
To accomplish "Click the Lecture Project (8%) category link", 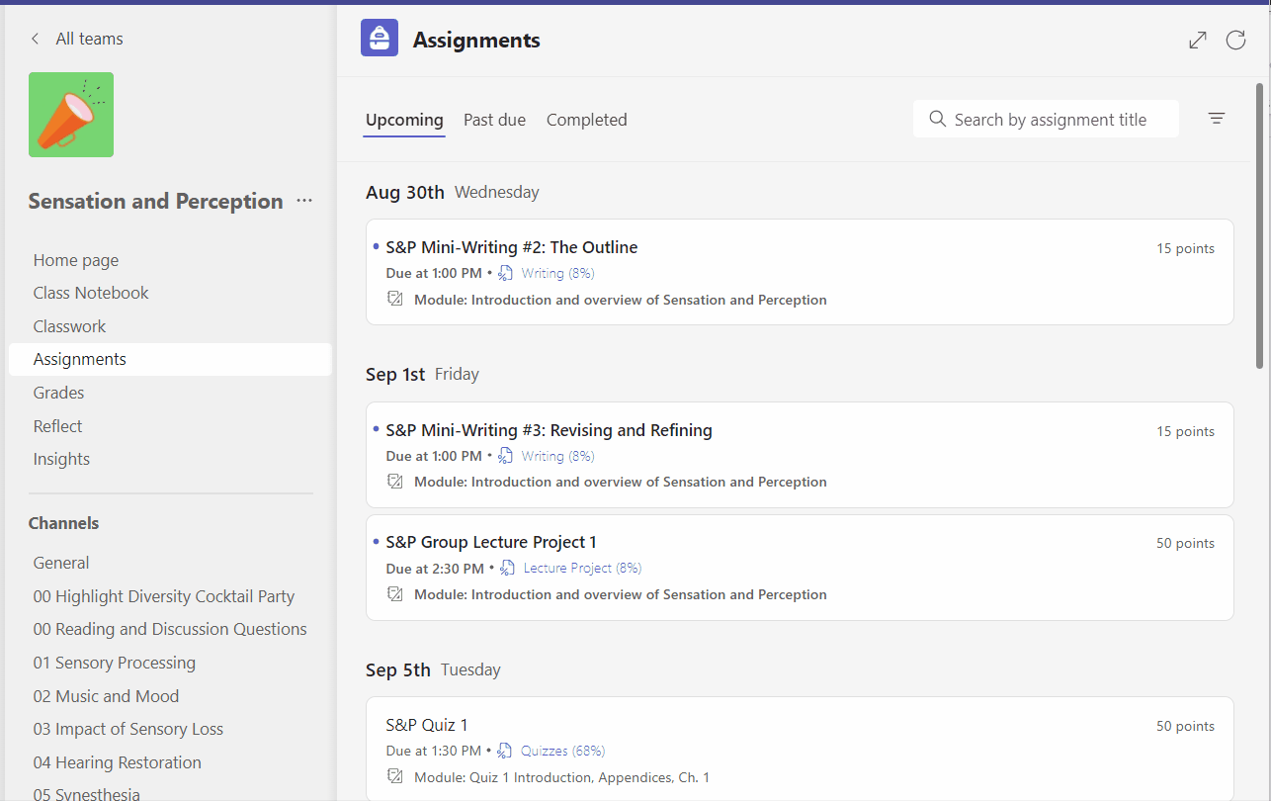I will point(582,568).
